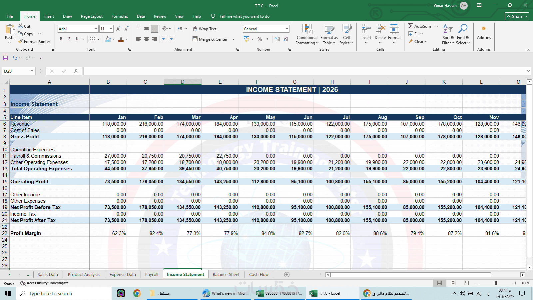Viewport: 533px width, 300px height.
Task: Toggle Italic text formatting
Action: [x=69, y=39]
